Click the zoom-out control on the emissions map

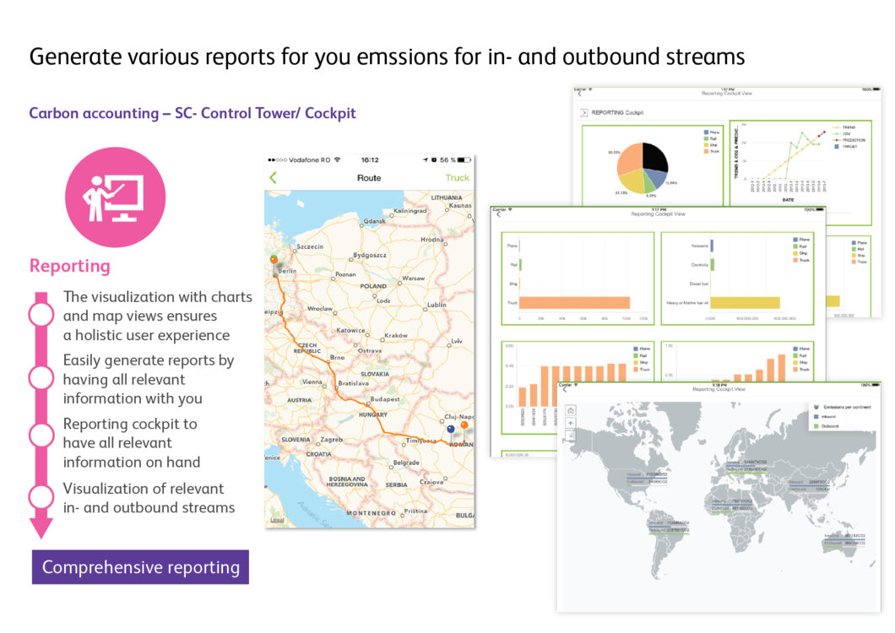(x=571, y=436)
